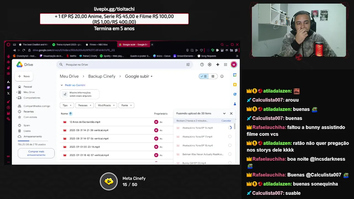Screen dimensions: 354x199
Task: Open the Google apps grid
Action: (225, 64)
